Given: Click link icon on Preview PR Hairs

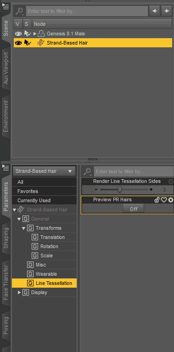Looking at the screenshot, I should pos(157,200).
